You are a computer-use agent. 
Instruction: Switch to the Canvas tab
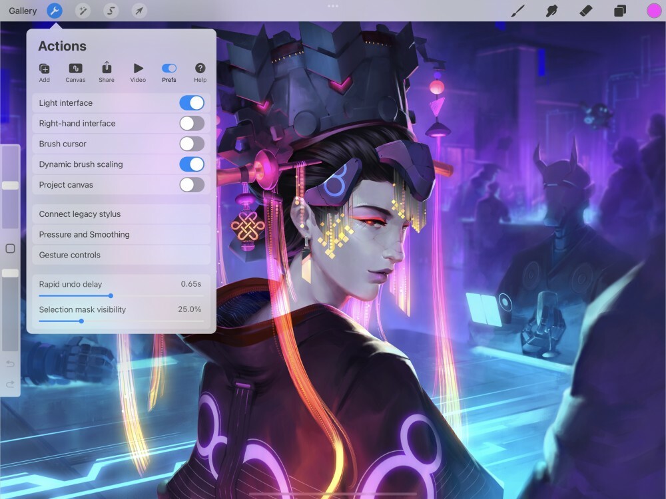(75, 69)
